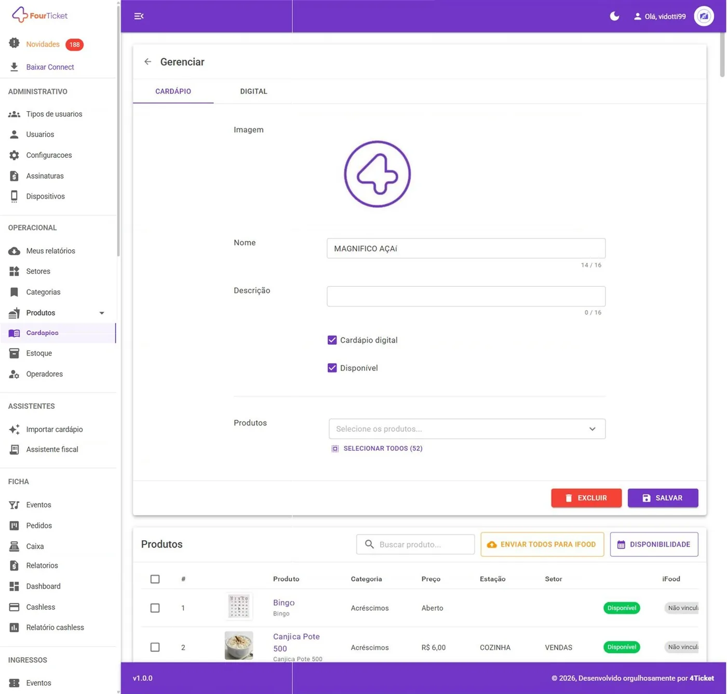Open Dispositivos phone icon
The height and width of the screenshot is (694, 727).
coord(14,196)
